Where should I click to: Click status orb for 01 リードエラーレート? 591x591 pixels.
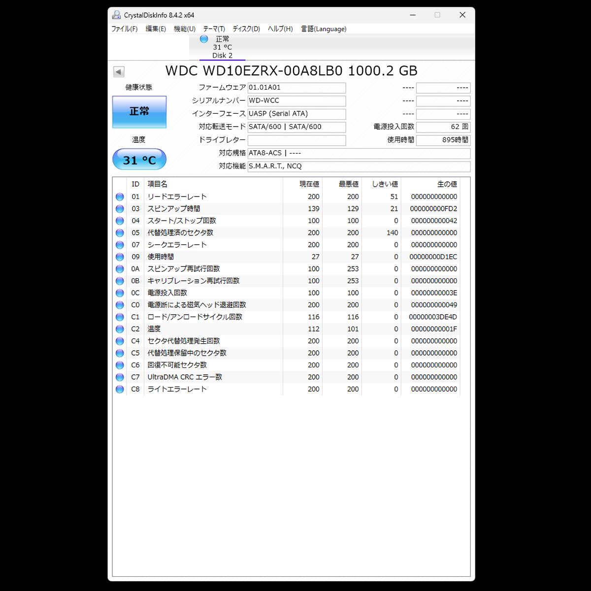coord(120,197)
